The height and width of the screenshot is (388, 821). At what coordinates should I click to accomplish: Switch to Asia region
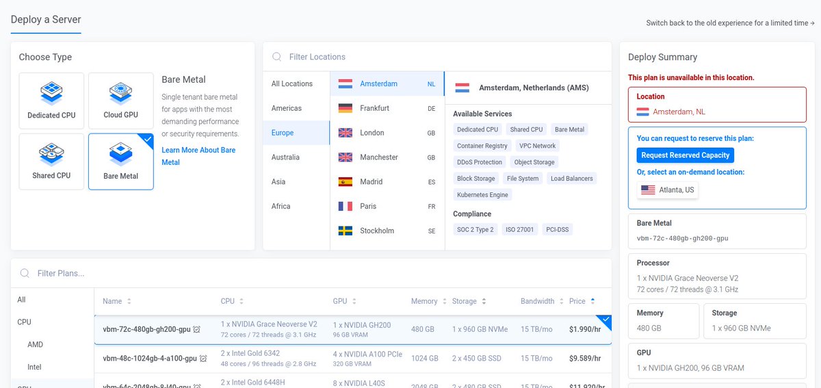click(296, 181)
